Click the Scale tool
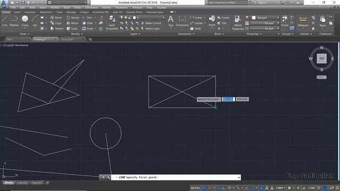This screenshot has height=191, width=340. [x=72, y=28]
